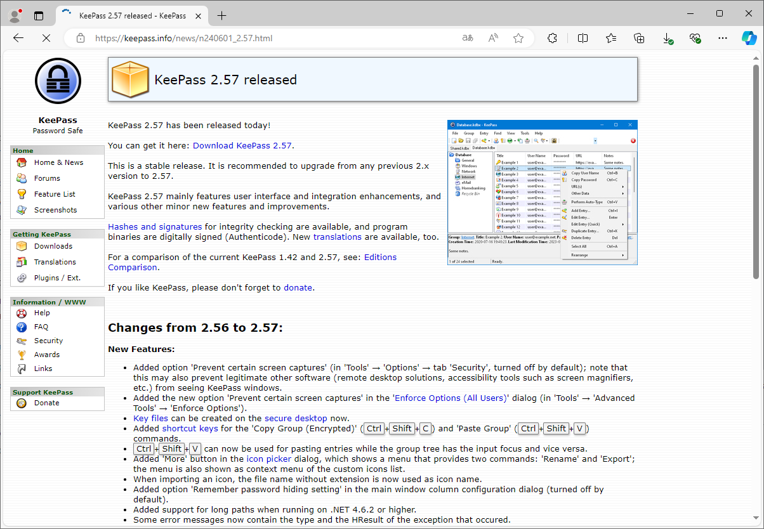
Task: Click the Changes from 2.56 to 2.57 heading
Action: coord(195,327)
